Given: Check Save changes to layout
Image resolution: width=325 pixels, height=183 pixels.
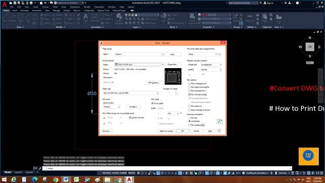Looking at the screenshot, I should tap(189, 110).
